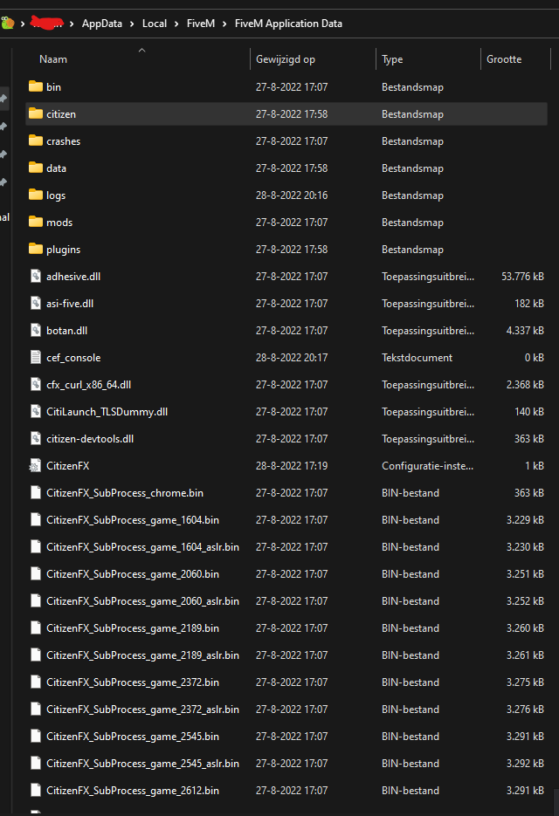
Task: Select cfx_curl_x86_64.dll file icon
Action: pos(36,384)
